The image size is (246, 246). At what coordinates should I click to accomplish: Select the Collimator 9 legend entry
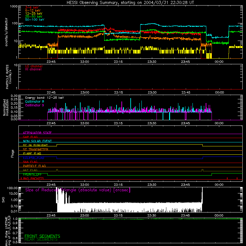[34, 105]
